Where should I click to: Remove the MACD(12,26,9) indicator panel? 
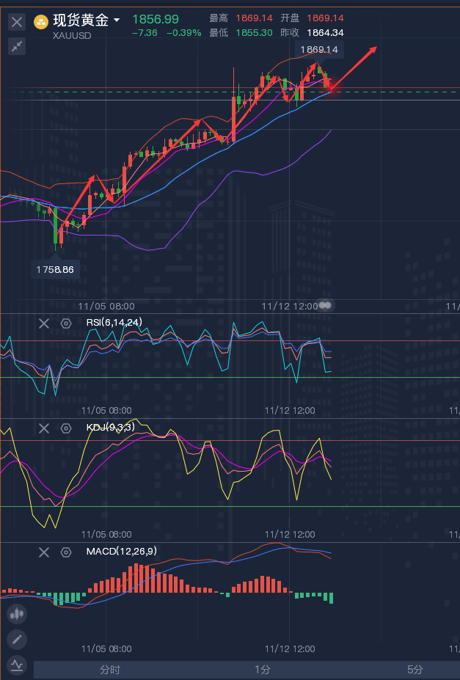pyautogui.click(x=44, y=552)
